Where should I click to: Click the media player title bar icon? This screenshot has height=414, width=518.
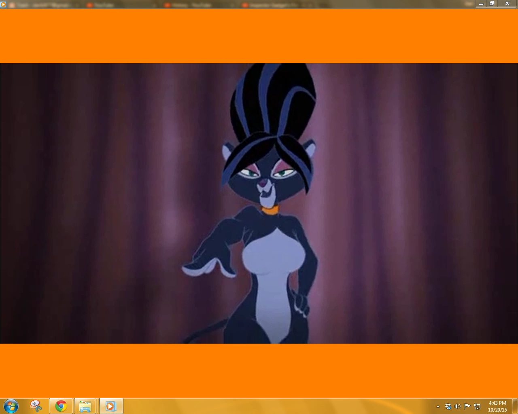(3, 4)
